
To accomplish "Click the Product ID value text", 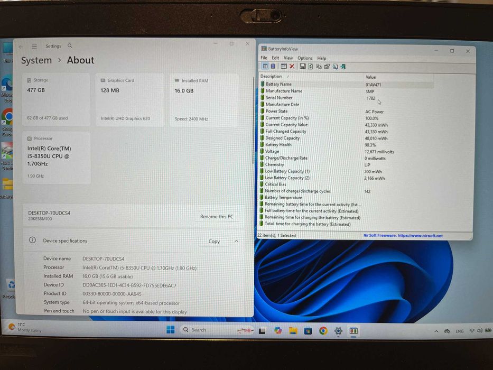I will tap(112, 294).
